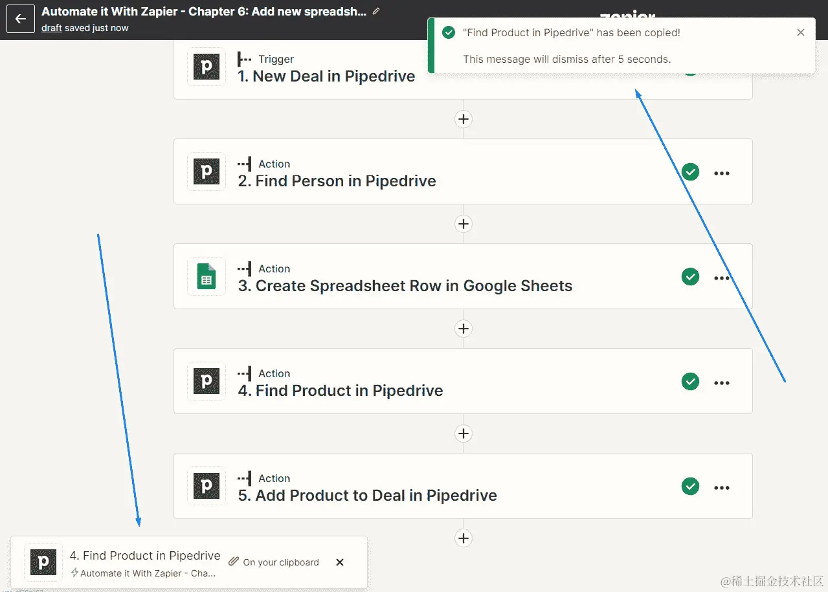Click the Pipedrive icon in clipboard card
The image size is (828, 592).
click(43, 562)
